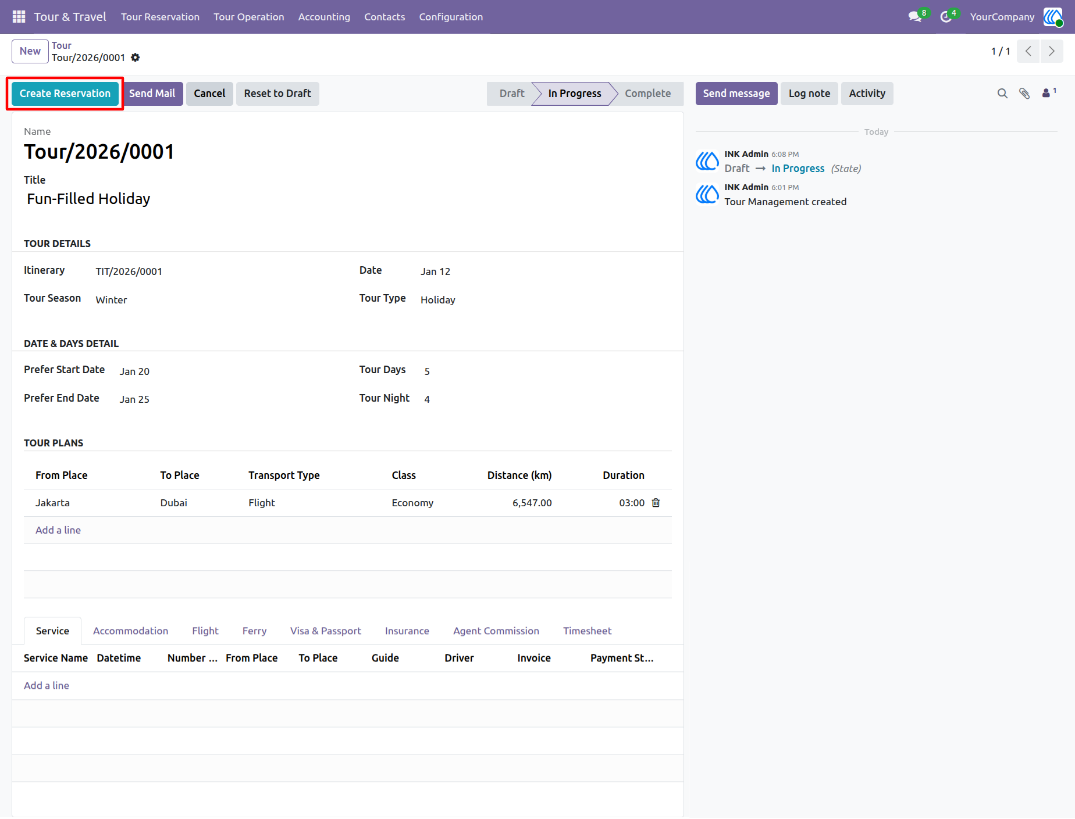Switch to the Agent Commission tab
This screenshot has height=819, width=1075.
pyautogui.click(x=496, y=631)
